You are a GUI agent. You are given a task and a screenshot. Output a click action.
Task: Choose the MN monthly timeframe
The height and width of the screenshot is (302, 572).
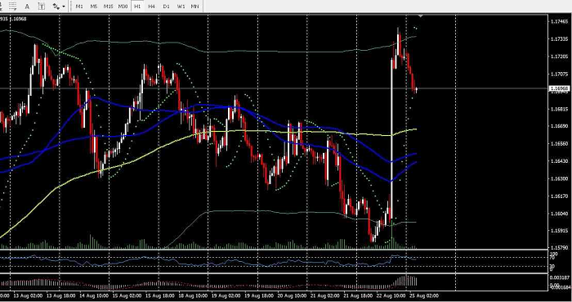(194, 7)
